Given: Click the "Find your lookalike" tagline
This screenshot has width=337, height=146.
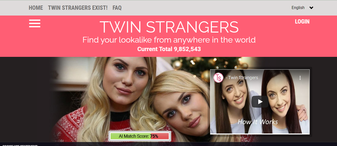Looking at the screenshot, I should coord(169,40).
